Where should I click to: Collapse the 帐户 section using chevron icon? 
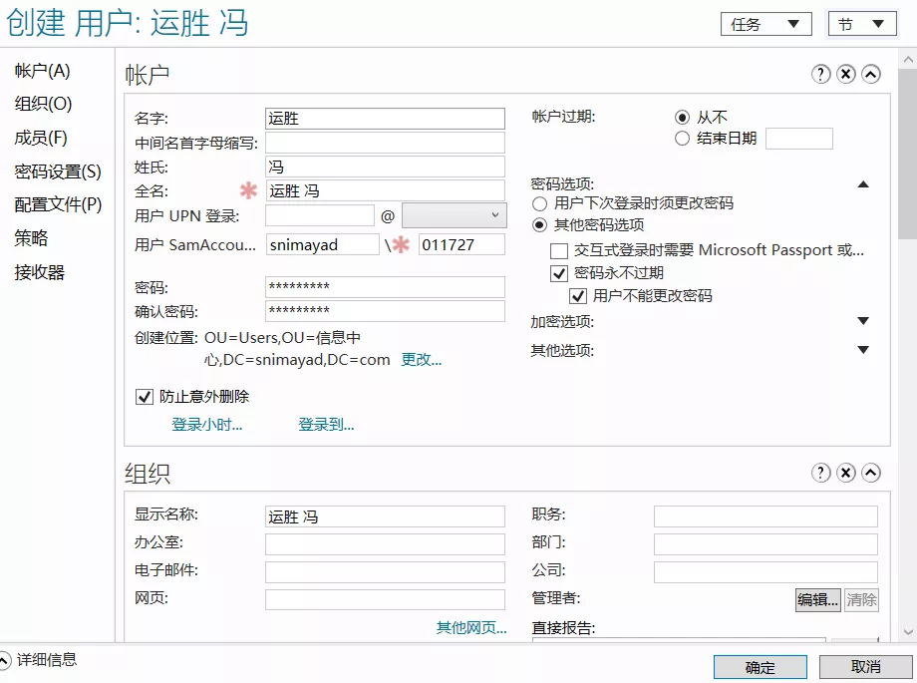(871, 74)
